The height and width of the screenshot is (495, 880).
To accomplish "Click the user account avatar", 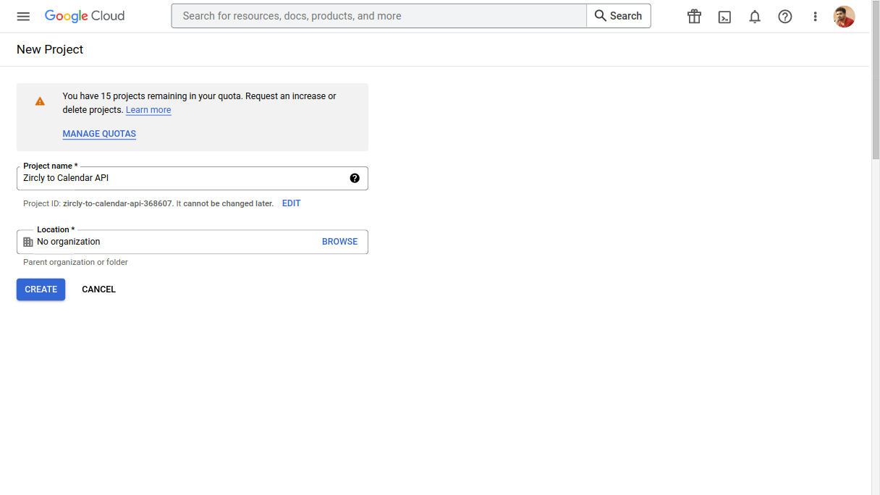I will click(844, 17).
